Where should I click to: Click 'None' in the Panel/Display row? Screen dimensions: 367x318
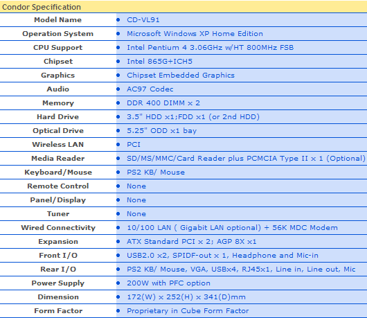point(136,200)
